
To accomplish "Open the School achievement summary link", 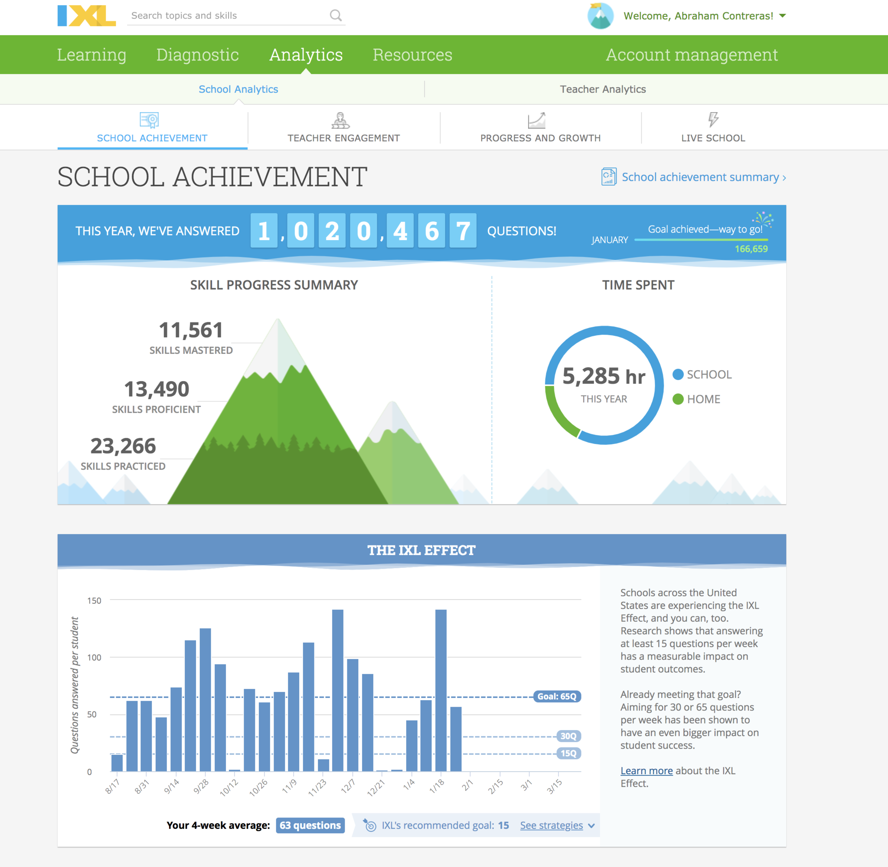I will coord(700,177).
